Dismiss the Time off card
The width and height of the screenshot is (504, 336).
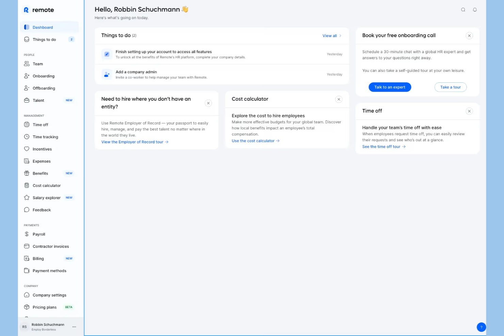click(x=469, y=111)
